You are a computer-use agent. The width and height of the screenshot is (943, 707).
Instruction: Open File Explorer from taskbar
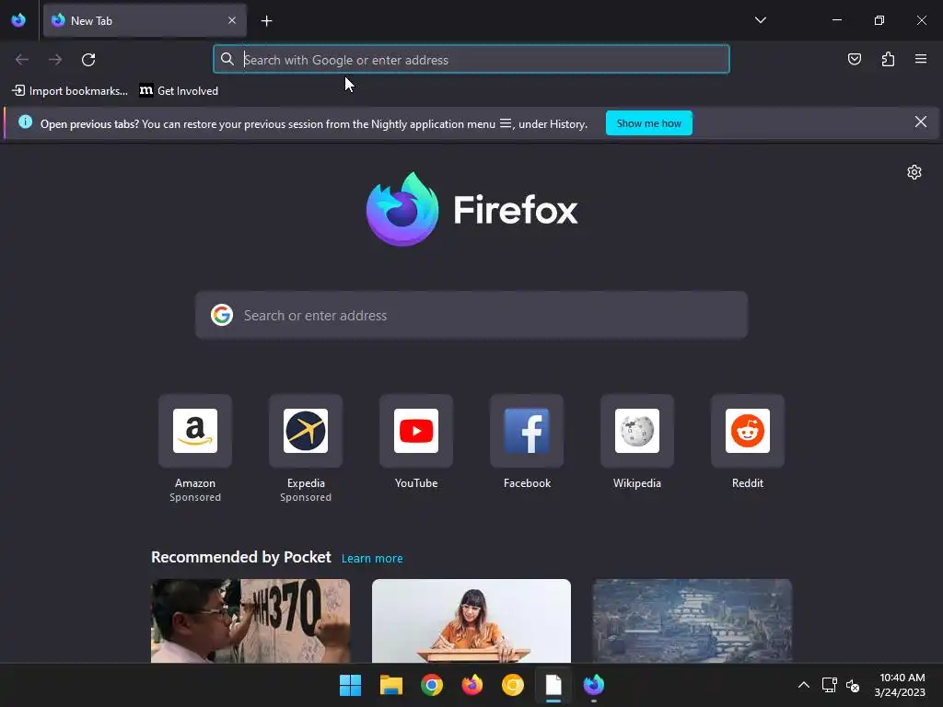390,685
